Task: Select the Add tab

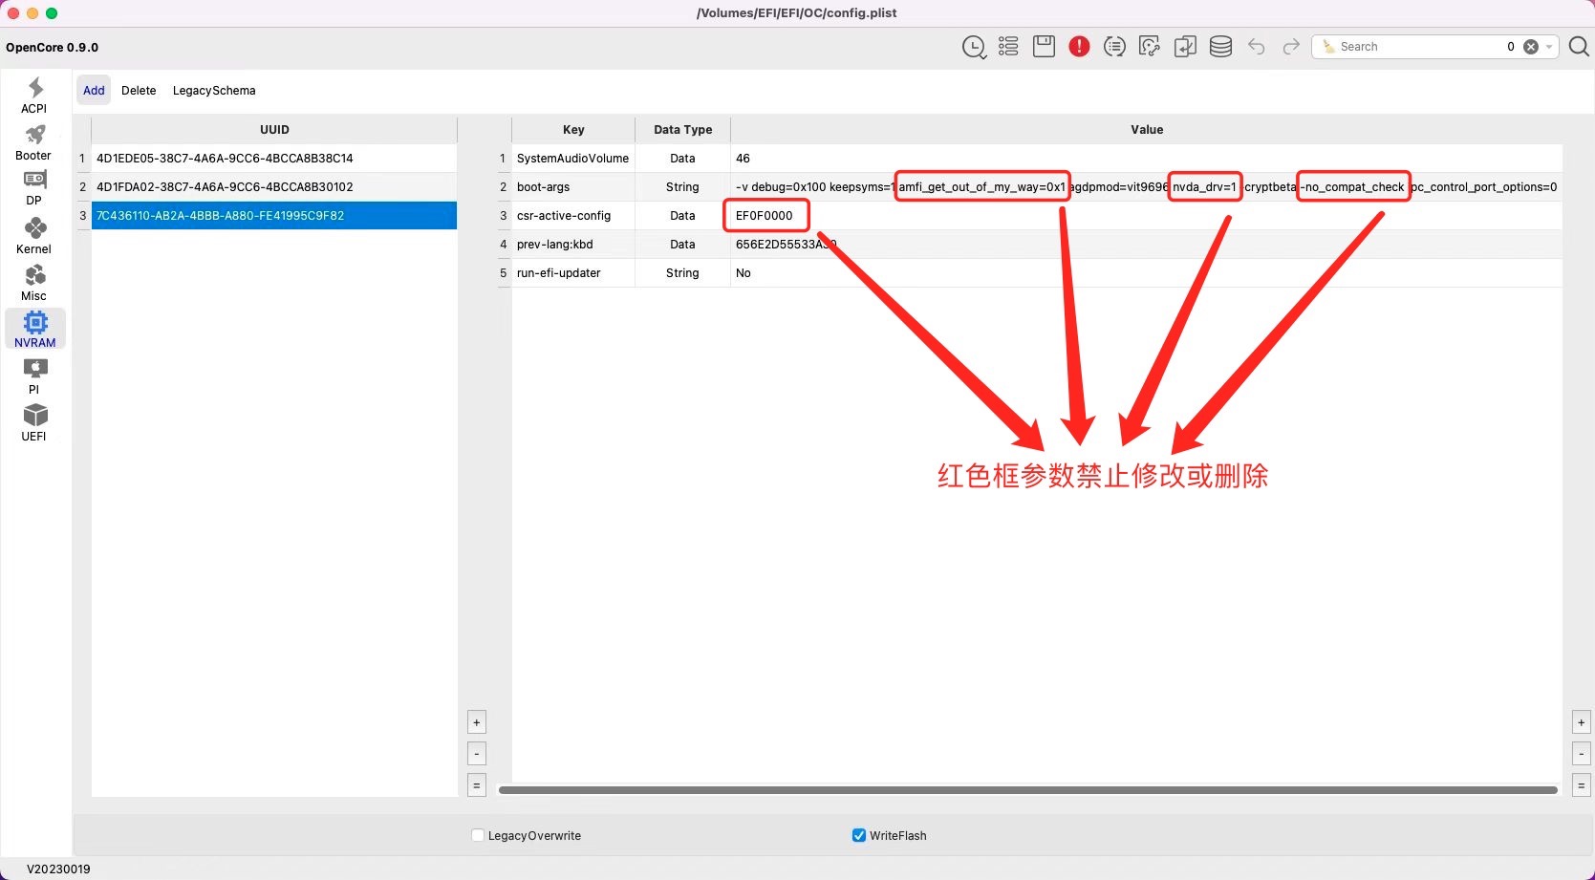Action: 94,91
